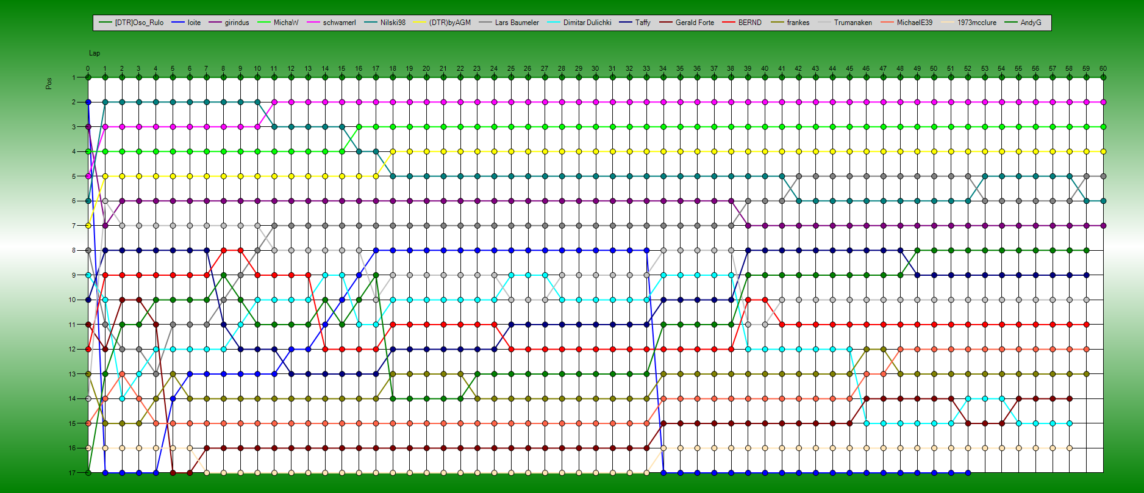The height and width of the screenshot is (493, 1144).
Task: Click lap number 34 on the axis
Action: (x=663, y=68)
